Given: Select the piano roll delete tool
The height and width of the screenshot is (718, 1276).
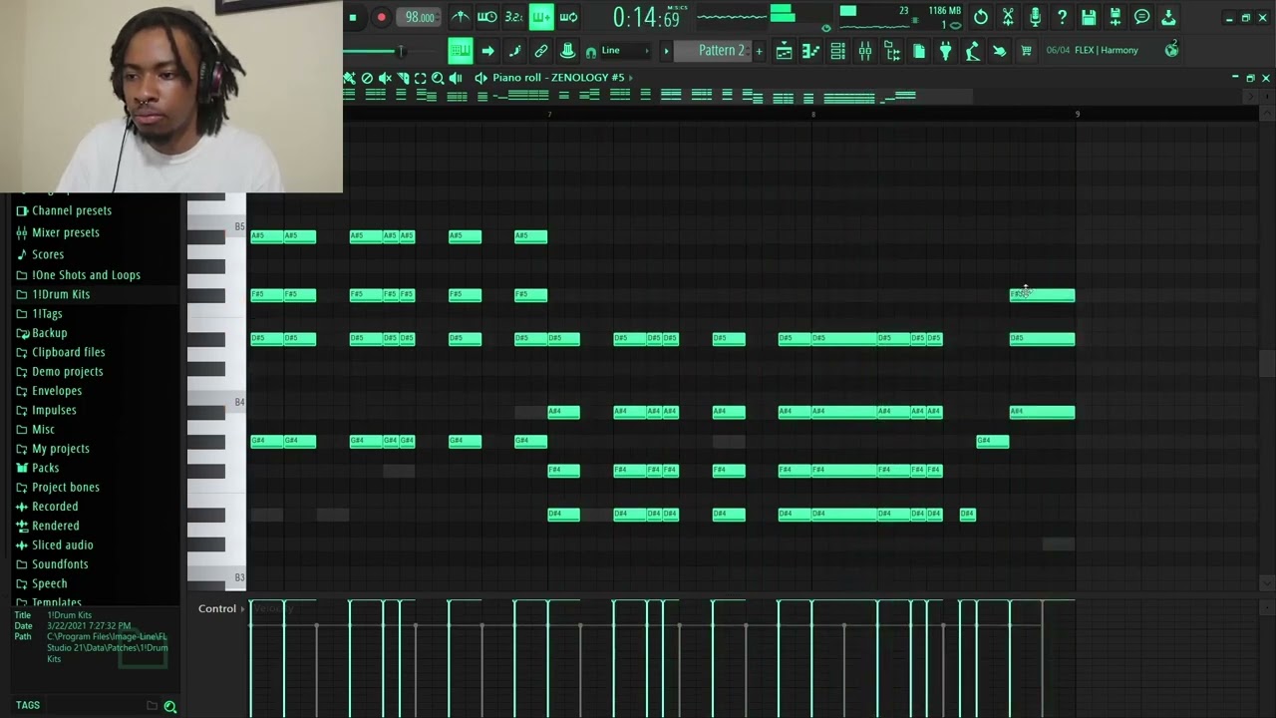Looking at the screenshot, I should coord(367,78).
